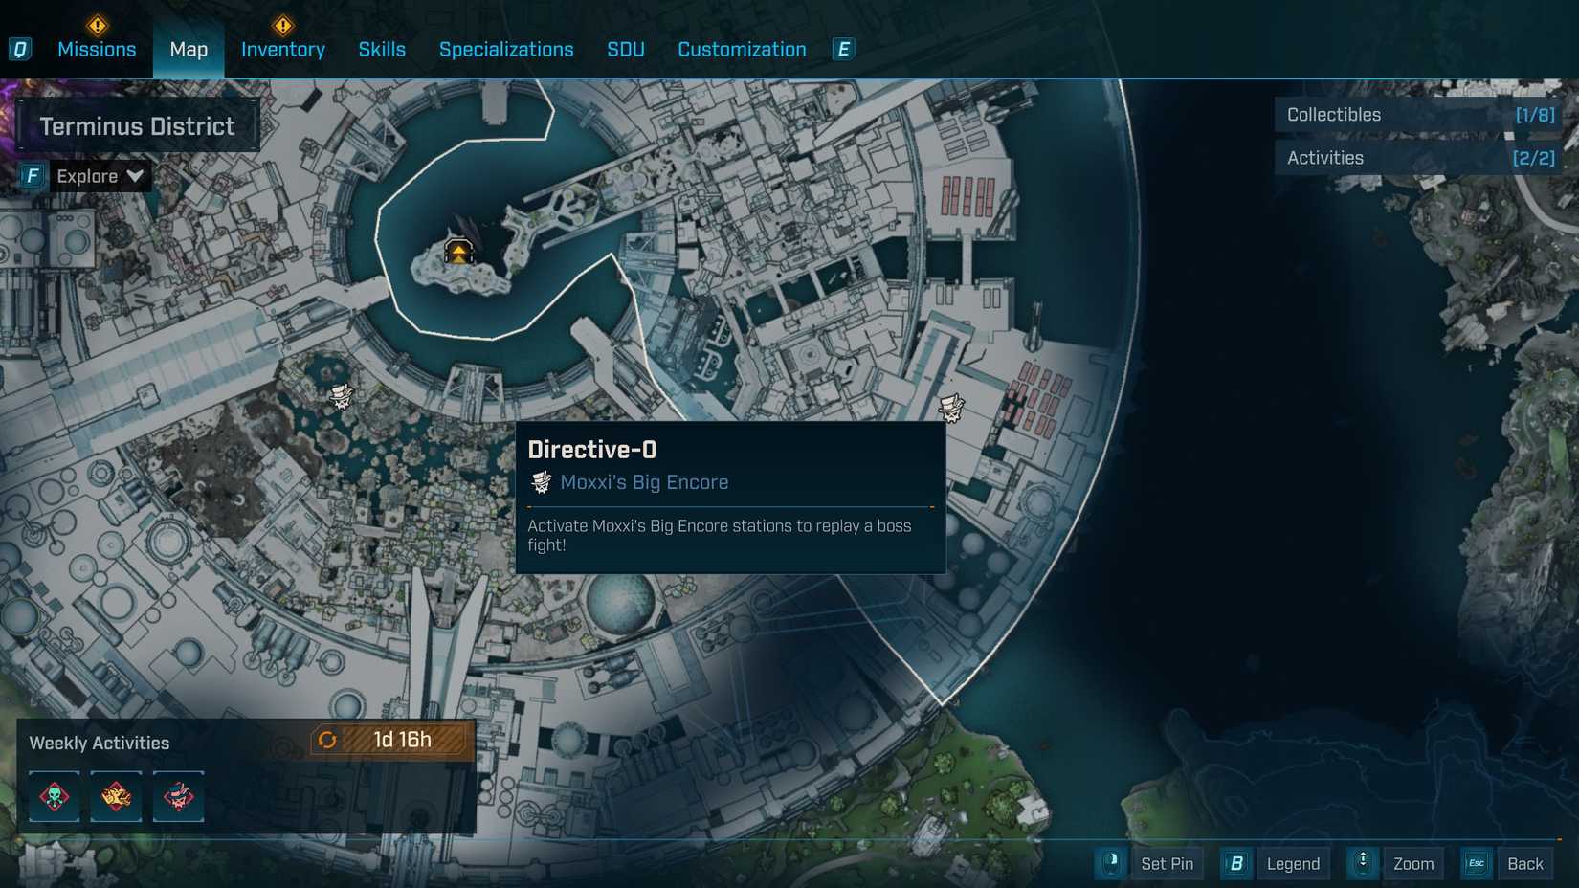Click the Moxxi's Big Encore tooltip title

[x=644, y=482]
